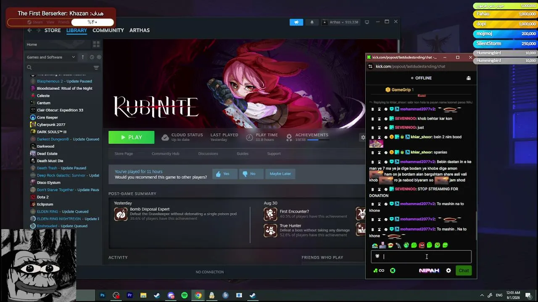Show recently played games clock filter
The height and width of the screenshot is (302, 538).
coord(92,57)
